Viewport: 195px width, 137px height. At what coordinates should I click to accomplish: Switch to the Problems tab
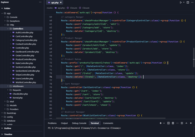click(x=52, y=123)
